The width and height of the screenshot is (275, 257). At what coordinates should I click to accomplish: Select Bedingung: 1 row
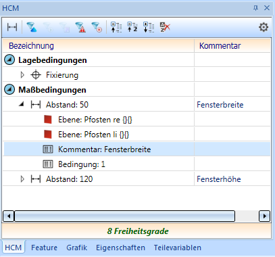click(x=136, y=164)
